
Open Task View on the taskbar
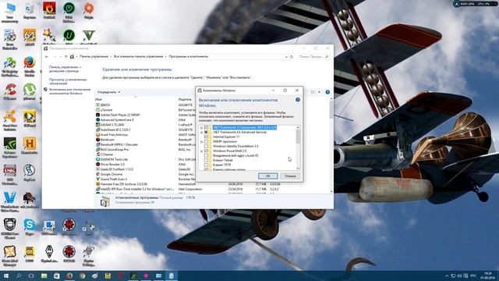pyautogui.click(x=31, y=276)
